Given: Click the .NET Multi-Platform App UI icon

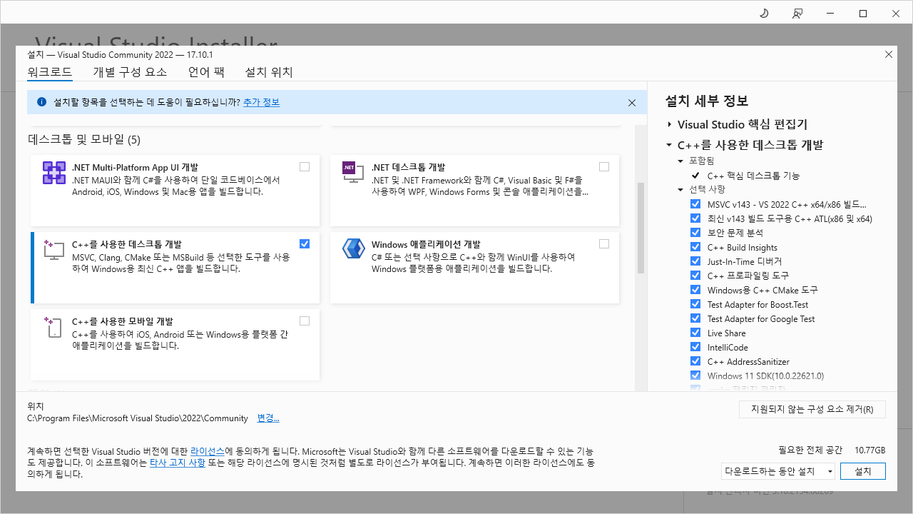Looking at the screenshot, I should pyautogui.click(x=53, y=172).
